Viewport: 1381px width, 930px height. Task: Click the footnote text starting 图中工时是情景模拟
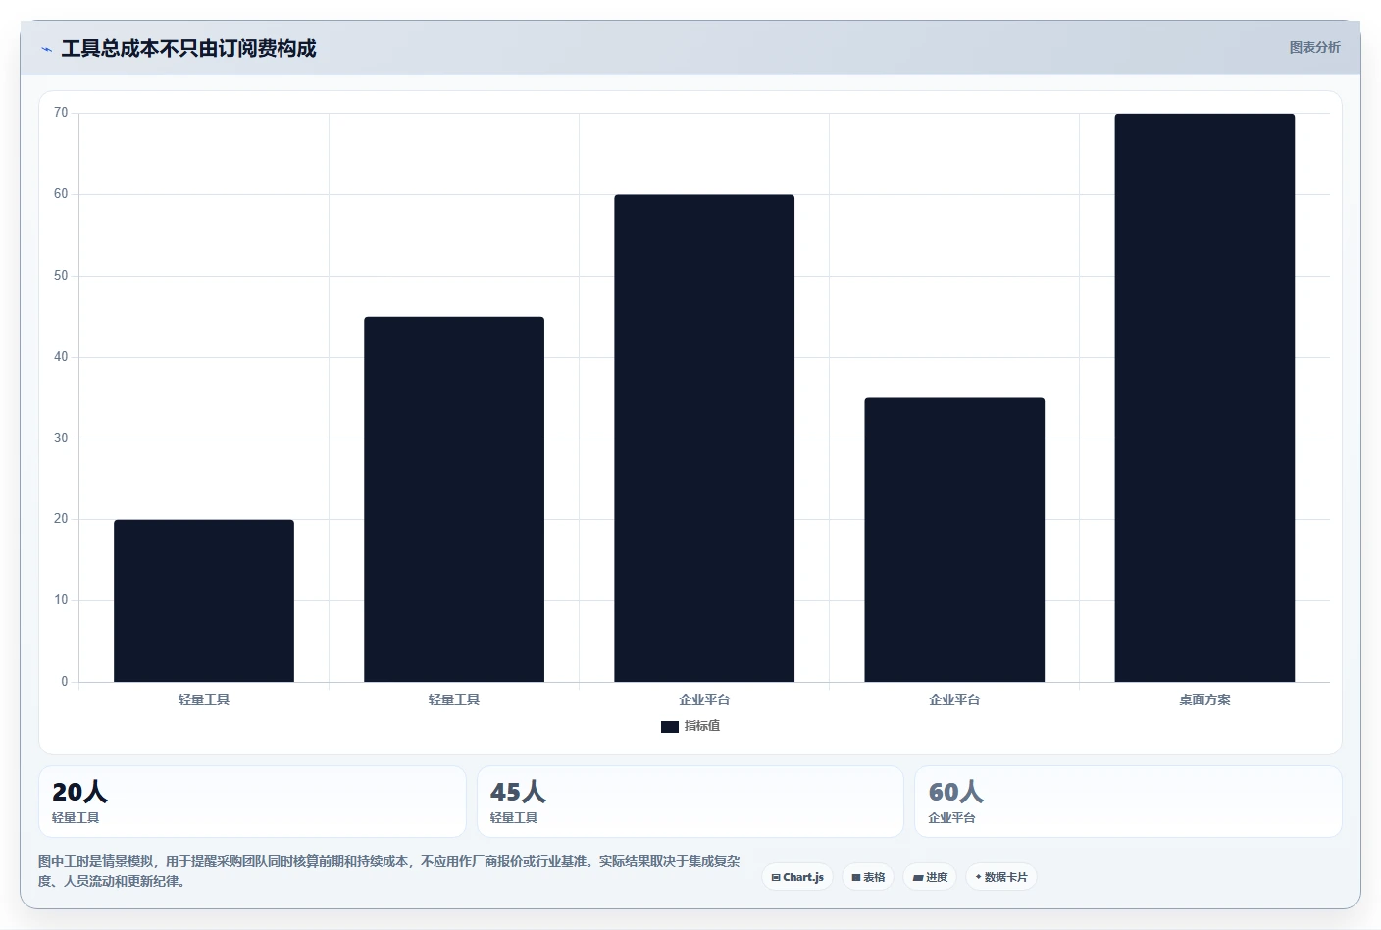click(389, 871)
